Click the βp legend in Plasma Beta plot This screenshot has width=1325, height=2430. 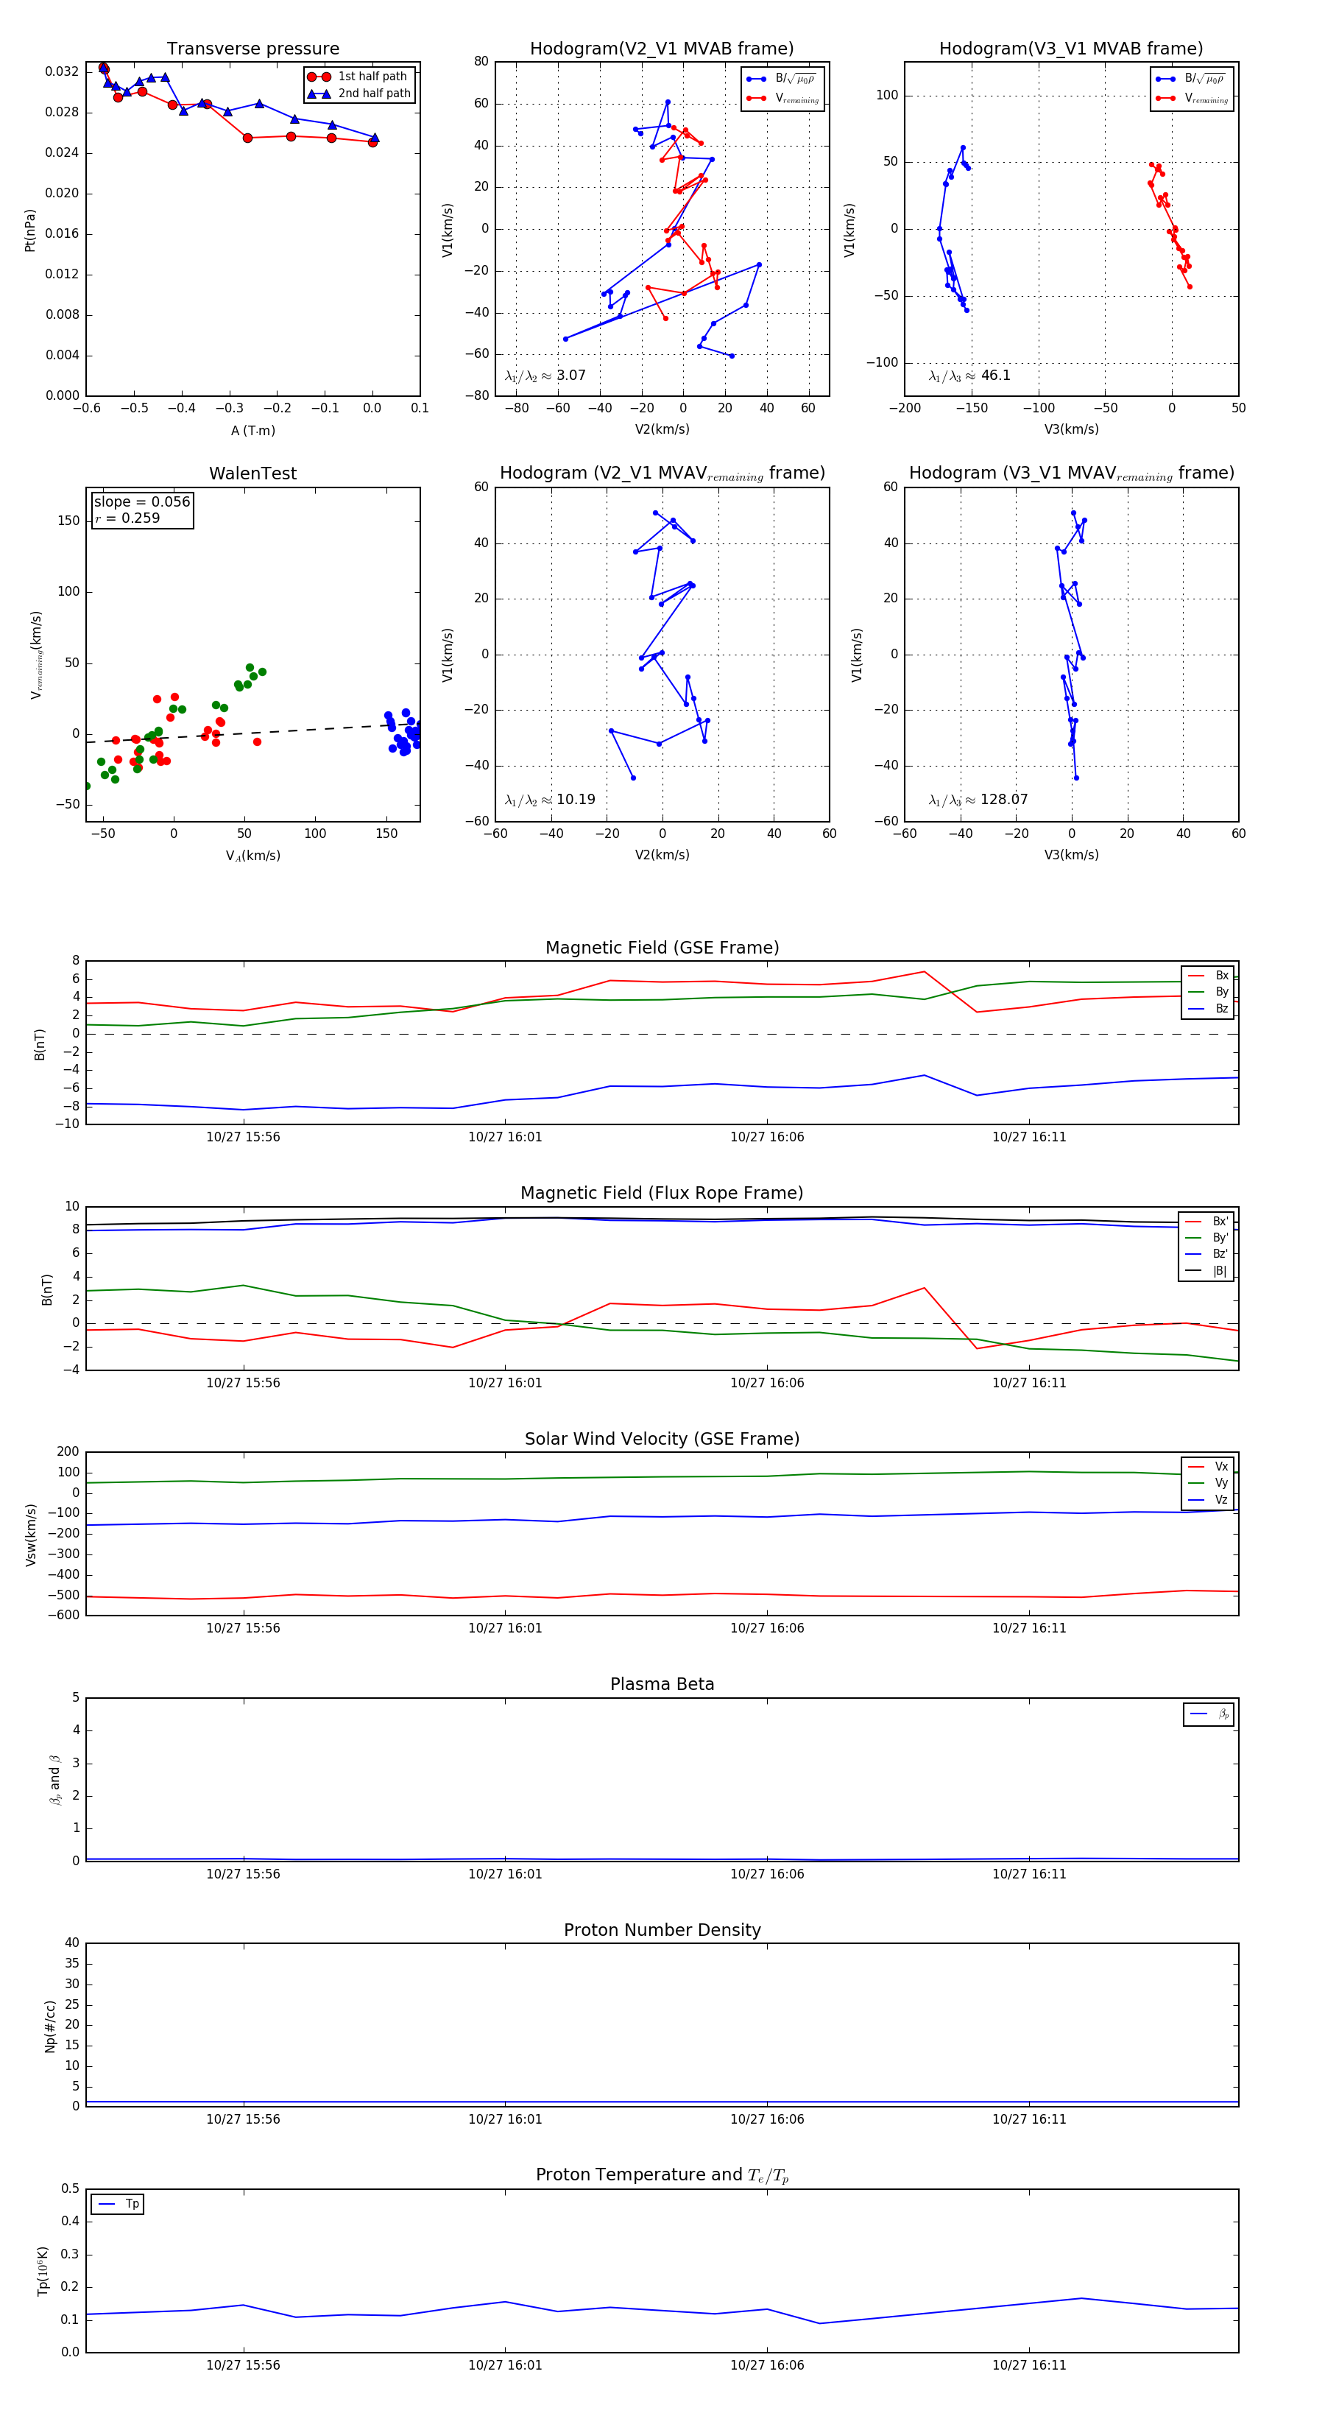[1209, 1714]
